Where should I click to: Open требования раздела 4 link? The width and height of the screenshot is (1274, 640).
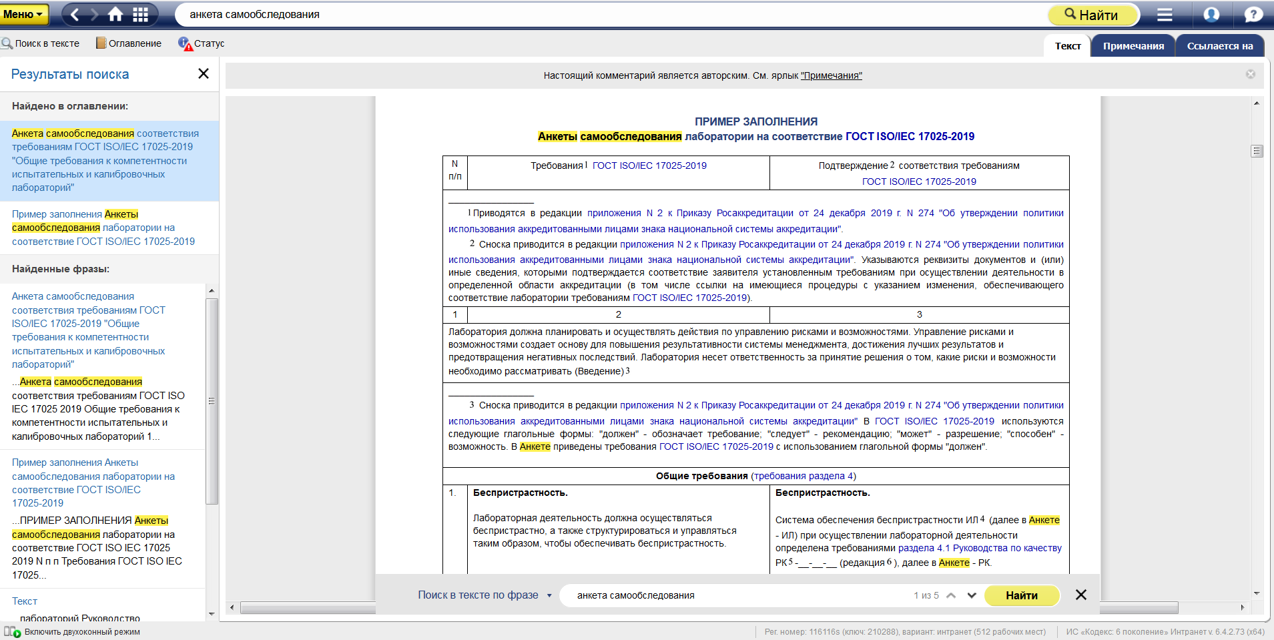[x=803, y=476]
